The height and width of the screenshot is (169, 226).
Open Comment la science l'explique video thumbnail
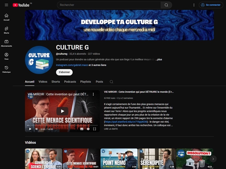[43, 159]
